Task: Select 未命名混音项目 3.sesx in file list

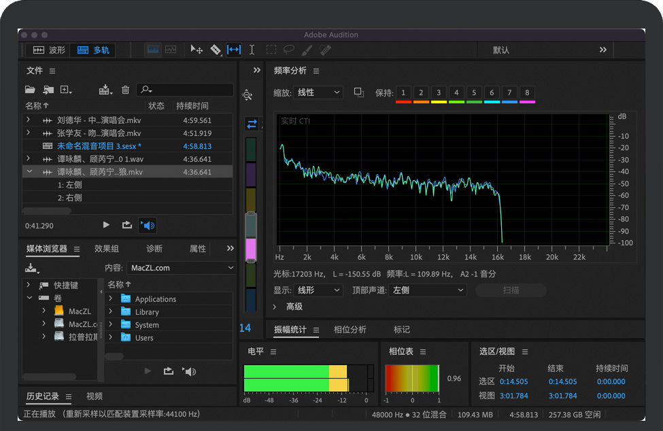Action: point(99,146)
